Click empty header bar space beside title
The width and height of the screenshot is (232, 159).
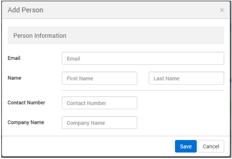coord(130,10)
